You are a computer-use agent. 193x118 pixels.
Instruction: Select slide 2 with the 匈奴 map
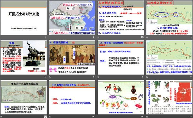[x=72, y=18]
